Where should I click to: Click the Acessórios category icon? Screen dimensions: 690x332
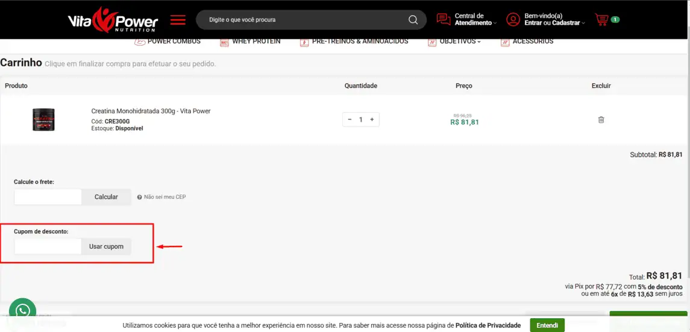pyautogui.click(x=505, y=42)
